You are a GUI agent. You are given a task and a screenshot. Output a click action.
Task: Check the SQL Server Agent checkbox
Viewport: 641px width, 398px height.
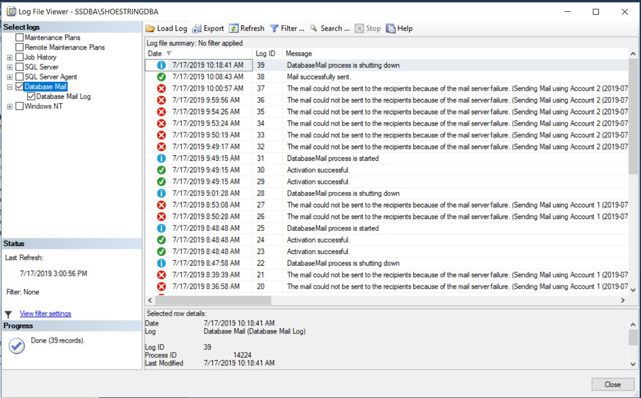pos(19,76)
